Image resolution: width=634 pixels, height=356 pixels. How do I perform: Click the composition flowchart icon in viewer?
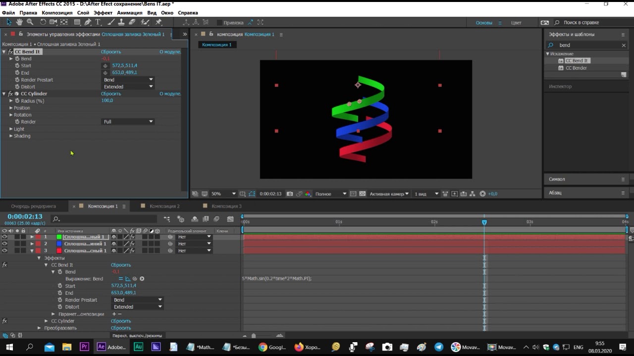(x=473, y=194)
